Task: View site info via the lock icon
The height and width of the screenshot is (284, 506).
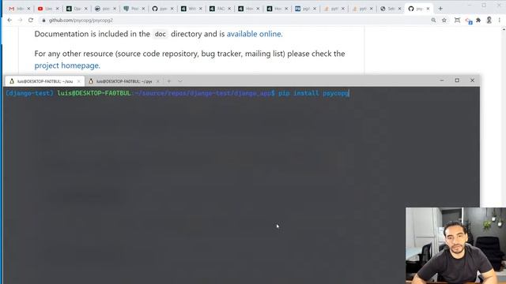Action: 43,21
